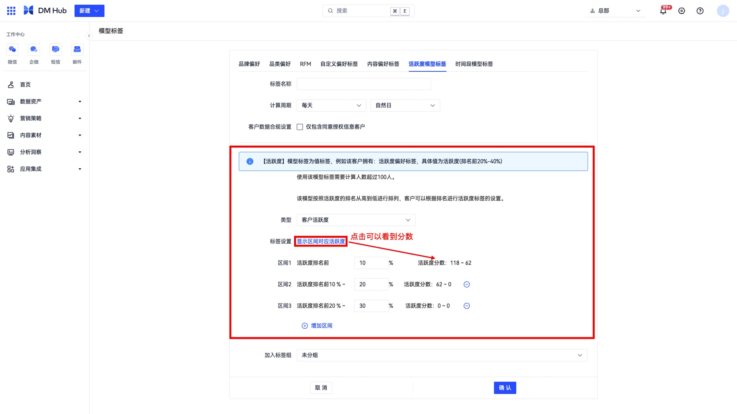Click the organization icon beside 总部
The height and width of the screenshot is (414, 737).
593,11
